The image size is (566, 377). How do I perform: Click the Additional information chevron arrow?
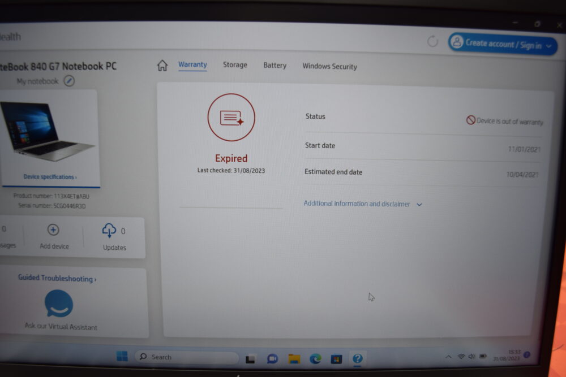coord(419,205)
